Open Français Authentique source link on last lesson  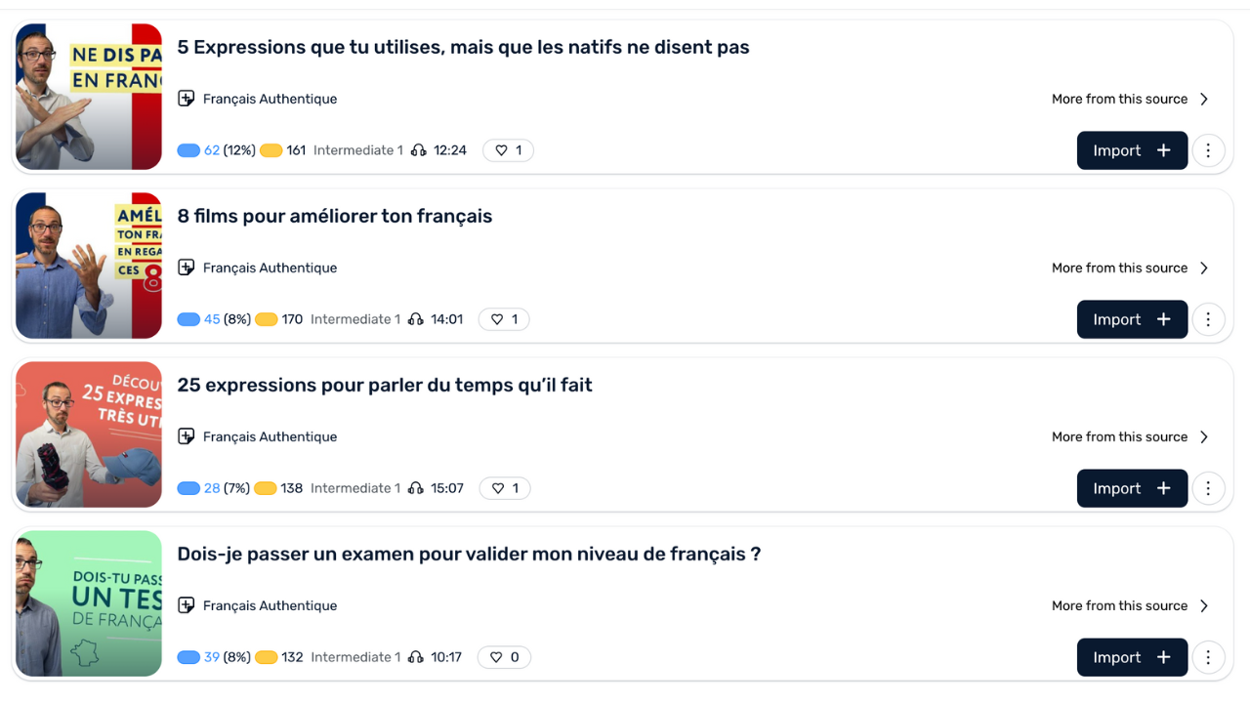click(x=270, y=605)
